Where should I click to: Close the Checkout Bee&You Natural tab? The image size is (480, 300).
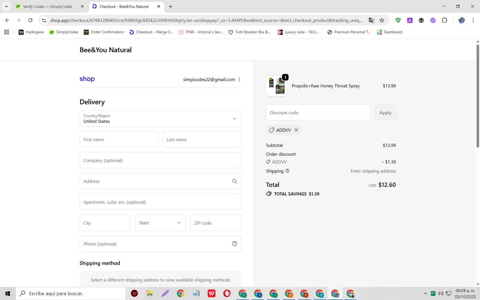159,6
